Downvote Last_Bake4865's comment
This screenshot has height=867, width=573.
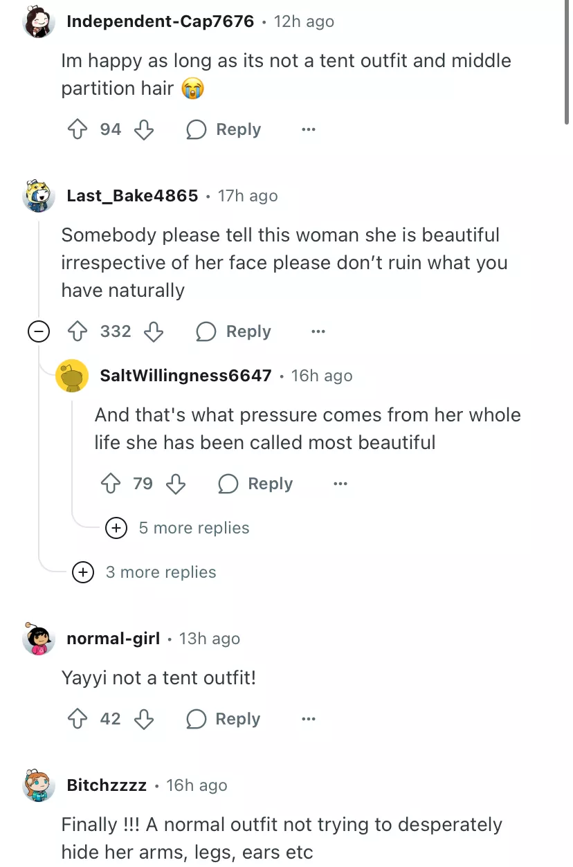point(153,331)
